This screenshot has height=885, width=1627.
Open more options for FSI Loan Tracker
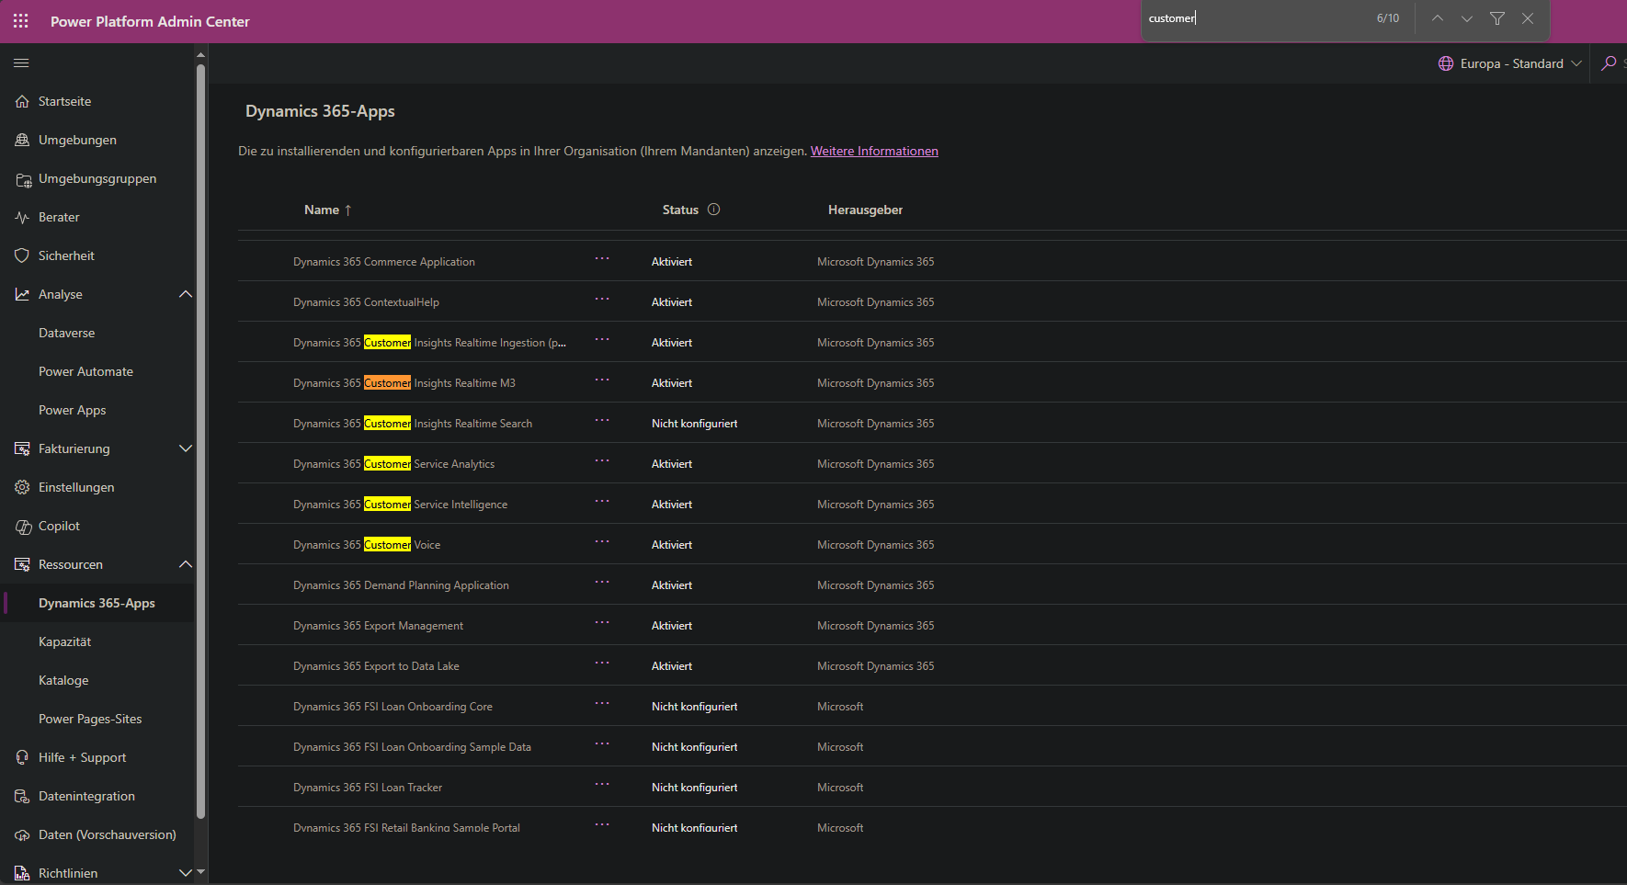click(602, 784)
